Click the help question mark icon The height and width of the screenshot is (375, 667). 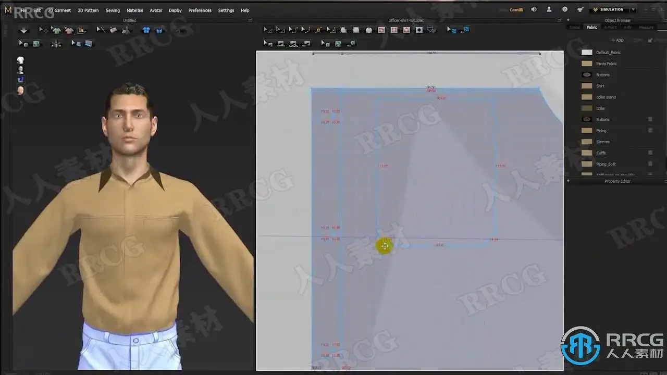pos(565,9)
